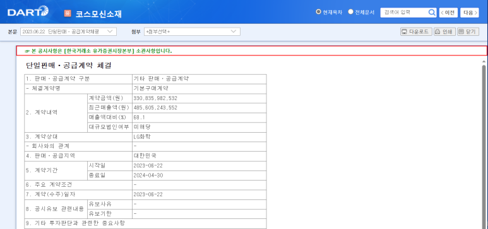Click the label 1. 판매ㆍ공급계약 구분
The height and width of the screenshot is (229, 488).
point(58,79)
